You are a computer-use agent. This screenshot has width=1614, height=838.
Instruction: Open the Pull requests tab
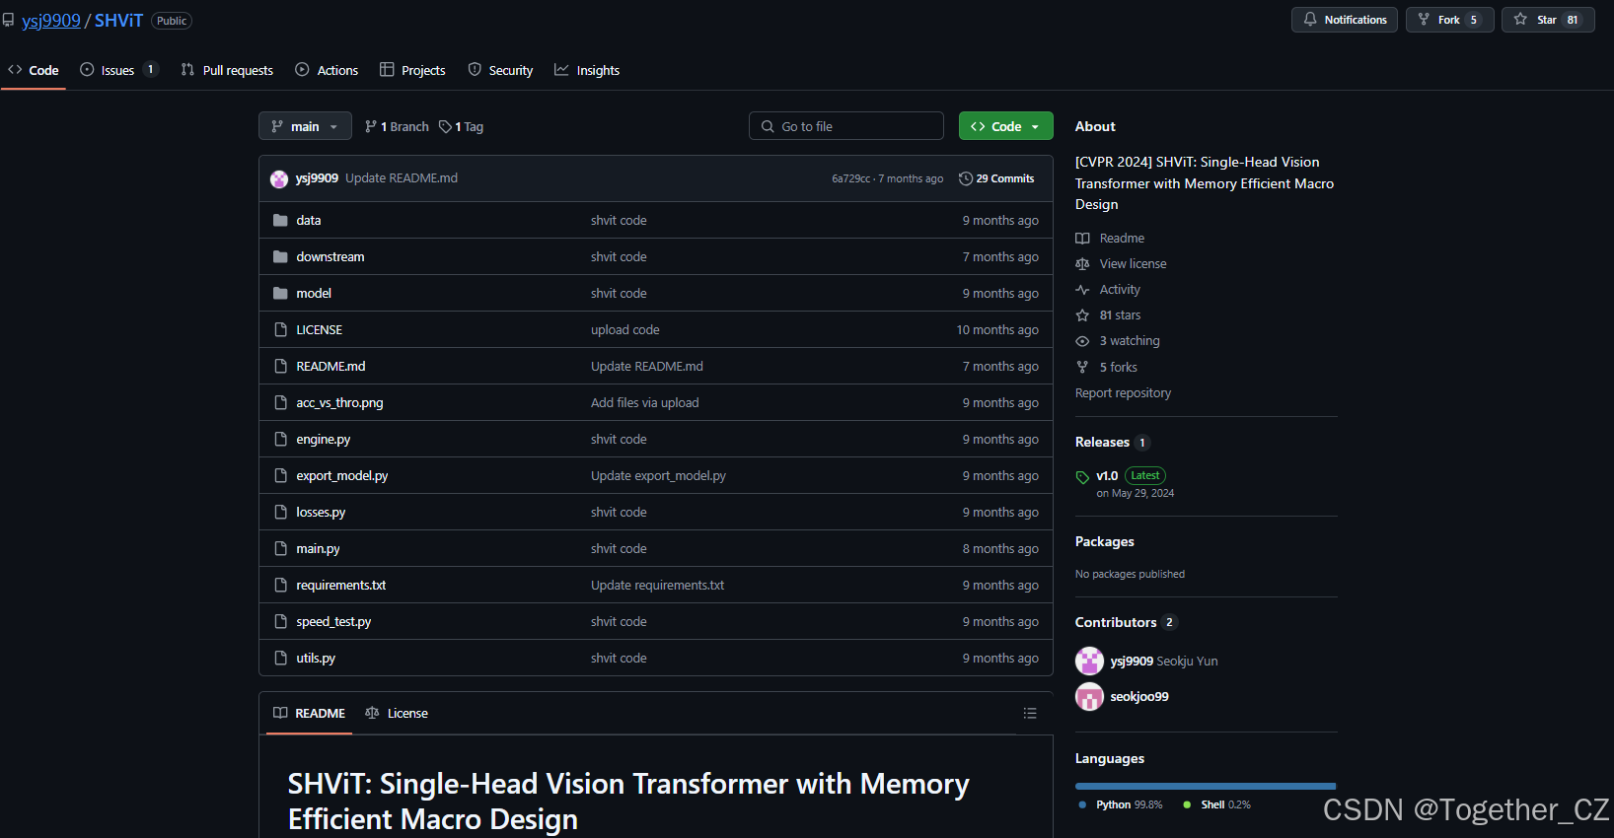227,70
